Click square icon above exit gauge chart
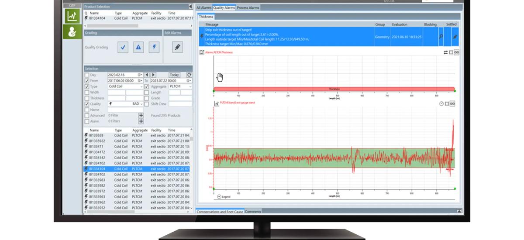Screen dimensions: 524x240 [447, 103]
